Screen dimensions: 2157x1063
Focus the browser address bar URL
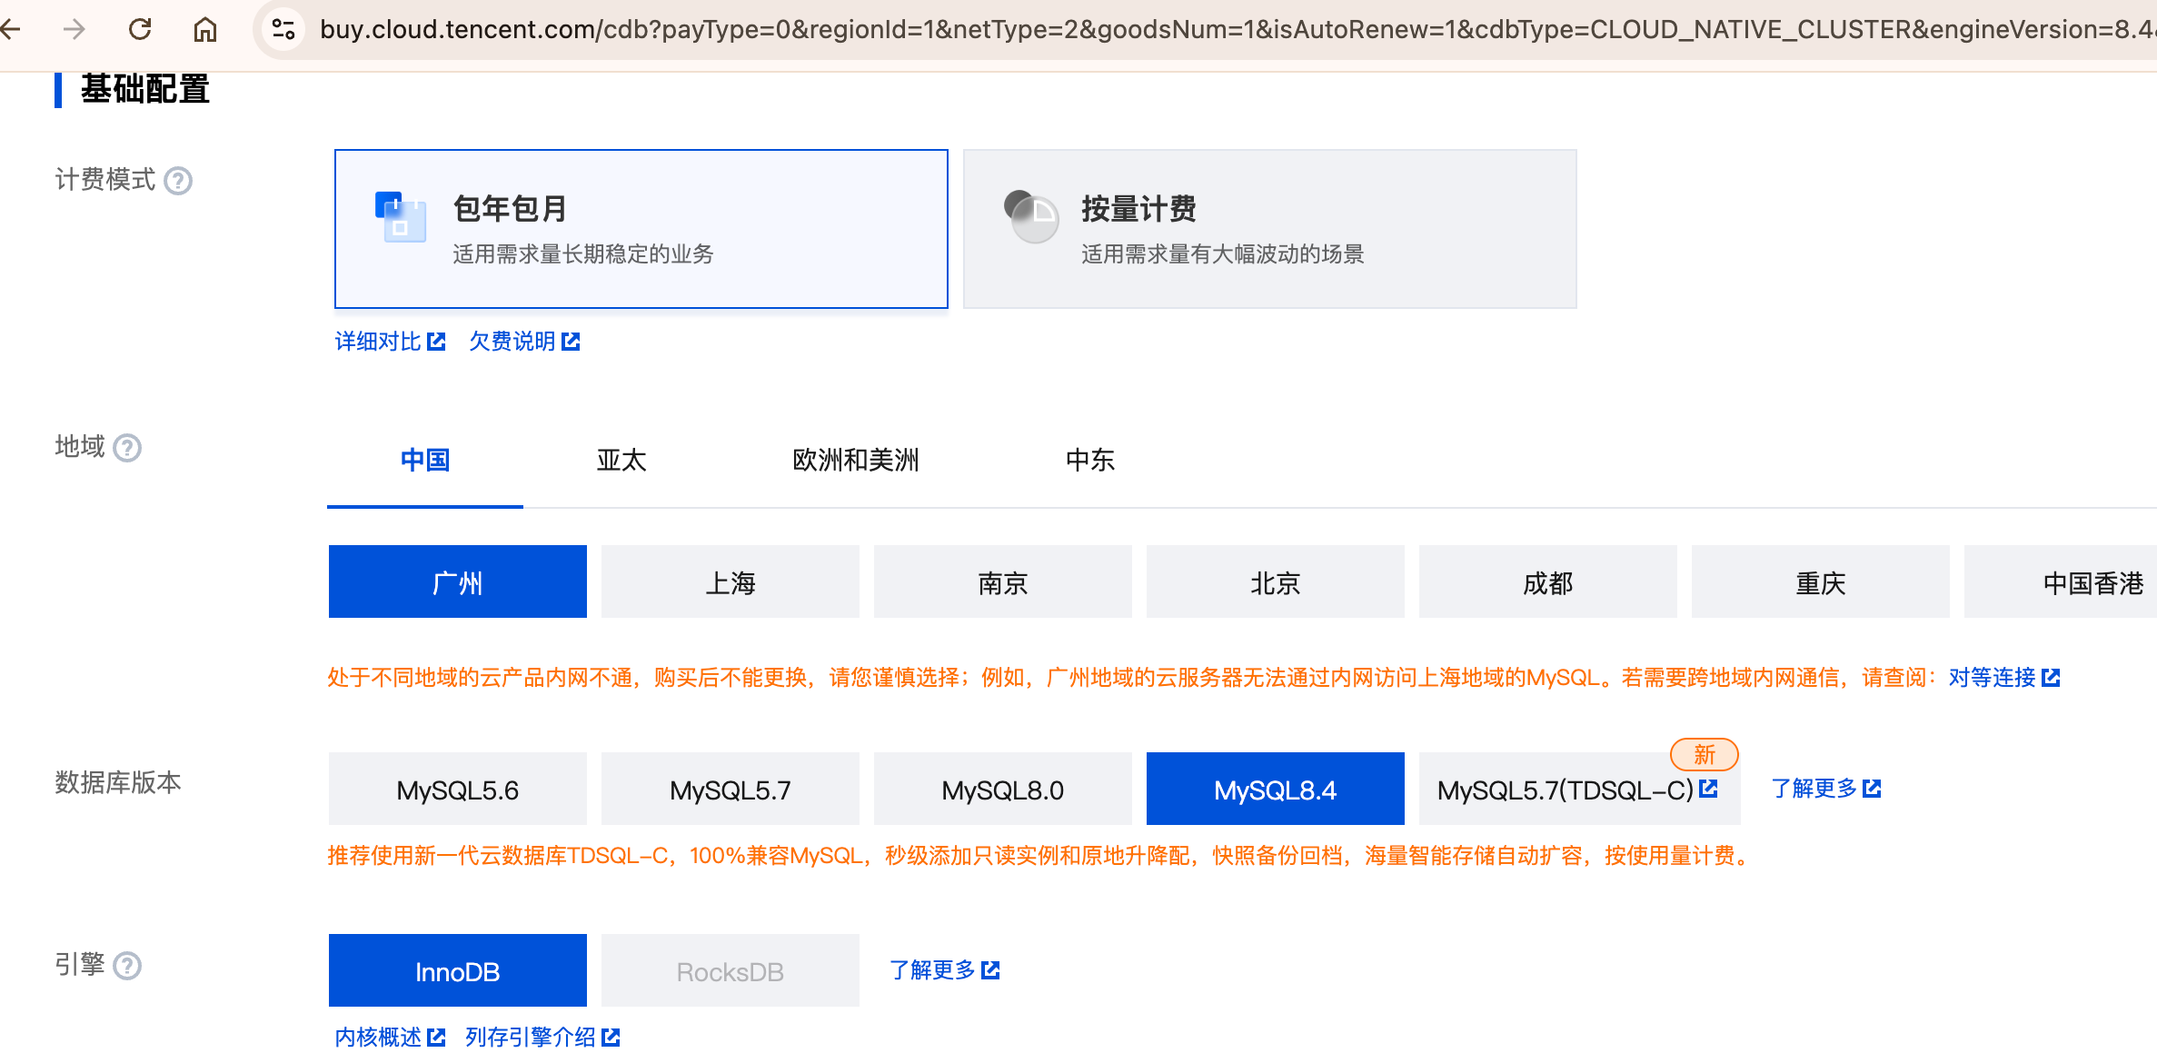1236,30
